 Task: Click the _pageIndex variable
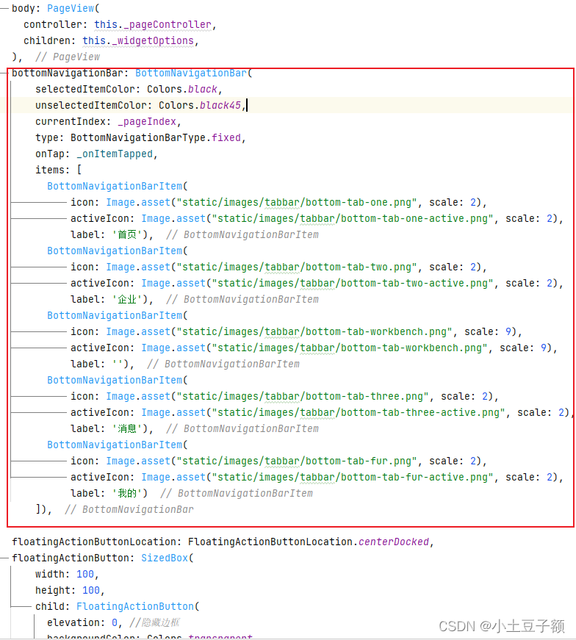pos(147,122)
